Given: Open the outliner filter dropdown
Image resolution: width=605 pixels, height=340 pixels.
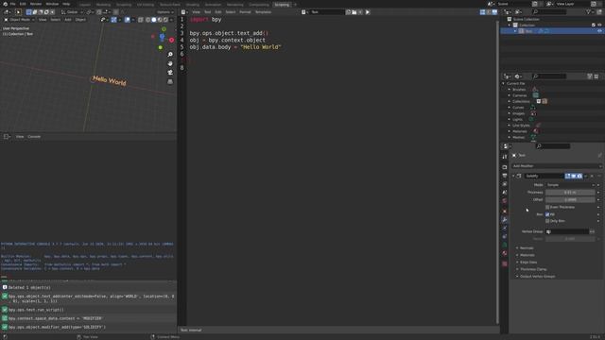Looking at the screenshot, I should coord(590,12).
